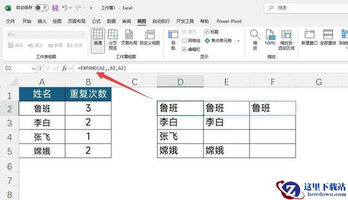Switch to the 数据 ribbon tab

(x=111, y=21)
